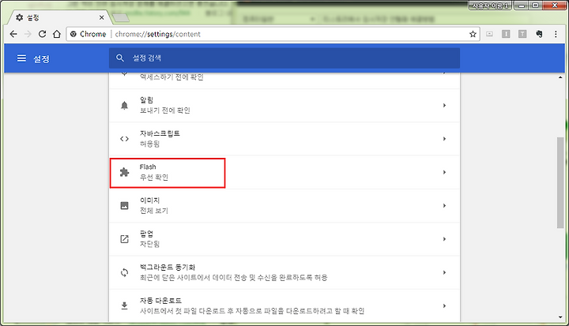Screen dimensions: 569x326
Task: Maximize the Chrome window
Action: point(536,6)
